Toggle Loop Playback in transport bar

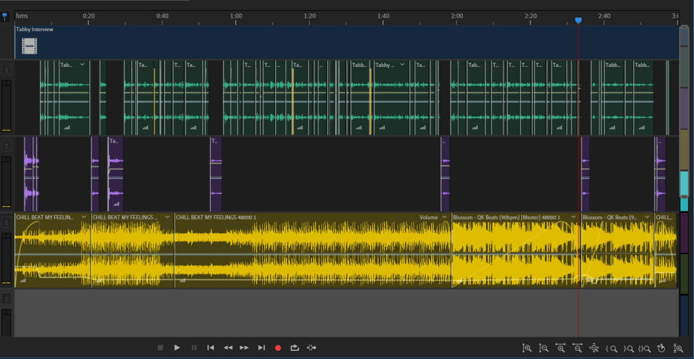click(295, 348)
